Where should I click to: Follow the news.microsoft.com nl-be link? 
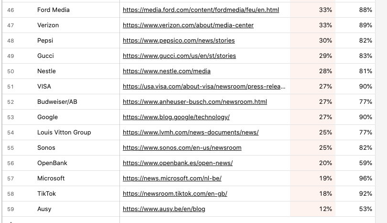pos(172,178)
